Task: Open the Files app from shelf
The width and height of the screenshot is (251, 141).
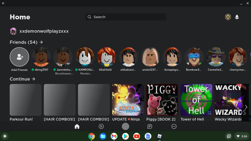Action: coord(103,136)
